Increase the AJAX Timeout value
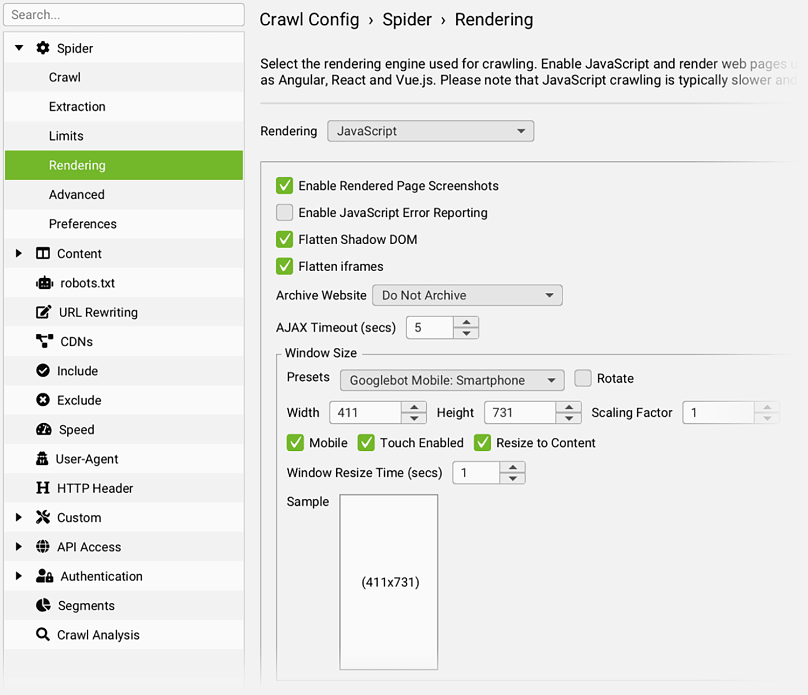808x695 pixels. 466,322
